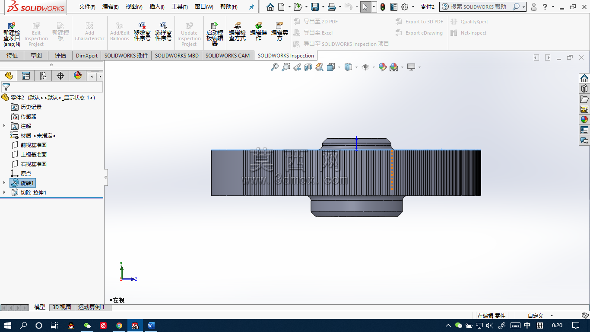The width and height of the screenshot is (590, 332).
Task: Open the DisplayManager panel tab
Action: (78, 76)
